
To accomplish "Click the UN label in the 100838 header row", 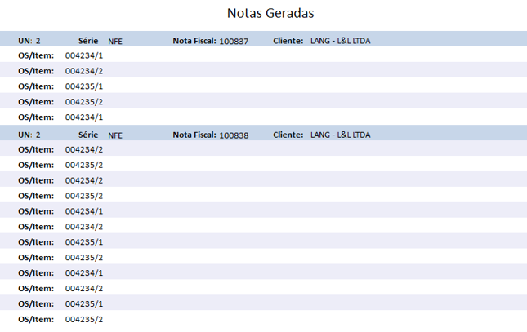I will [25, 134].
